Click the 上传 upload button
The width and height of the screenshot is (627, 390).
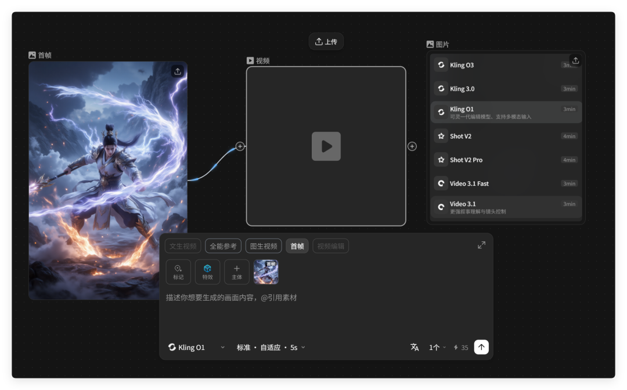click(326, 42)
